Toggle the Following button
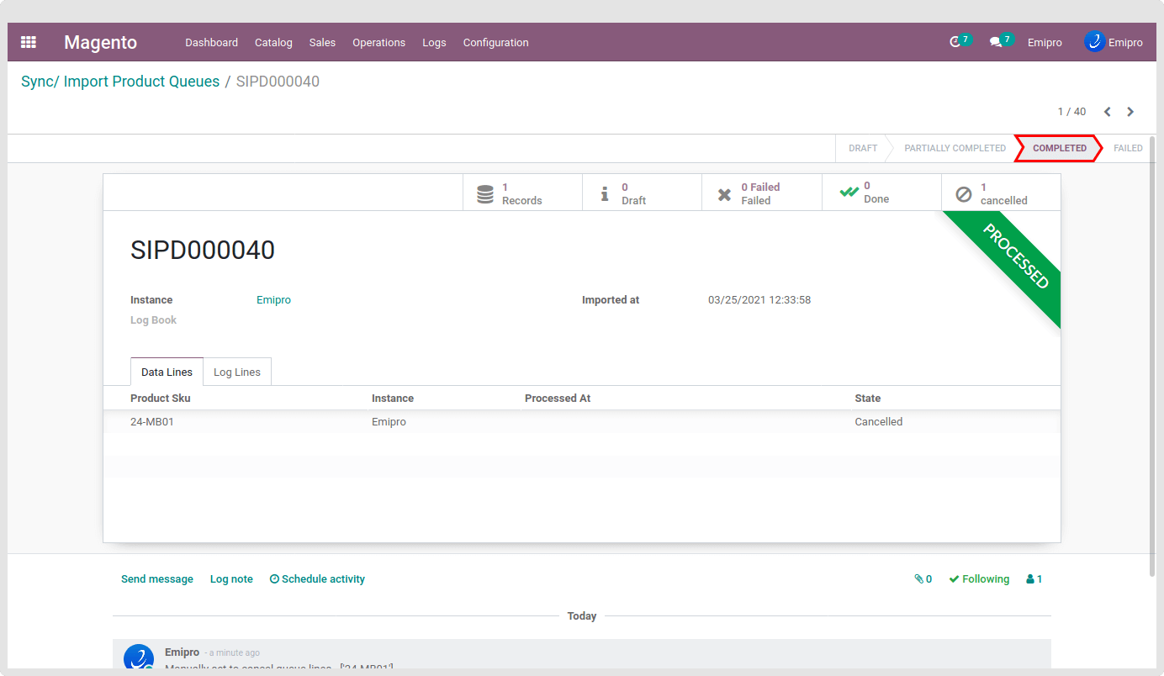1164x676 pixels. click(x=979, y=579)
